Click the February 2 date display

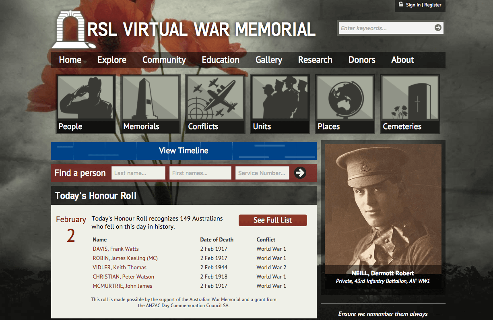[x=71, y=229]
